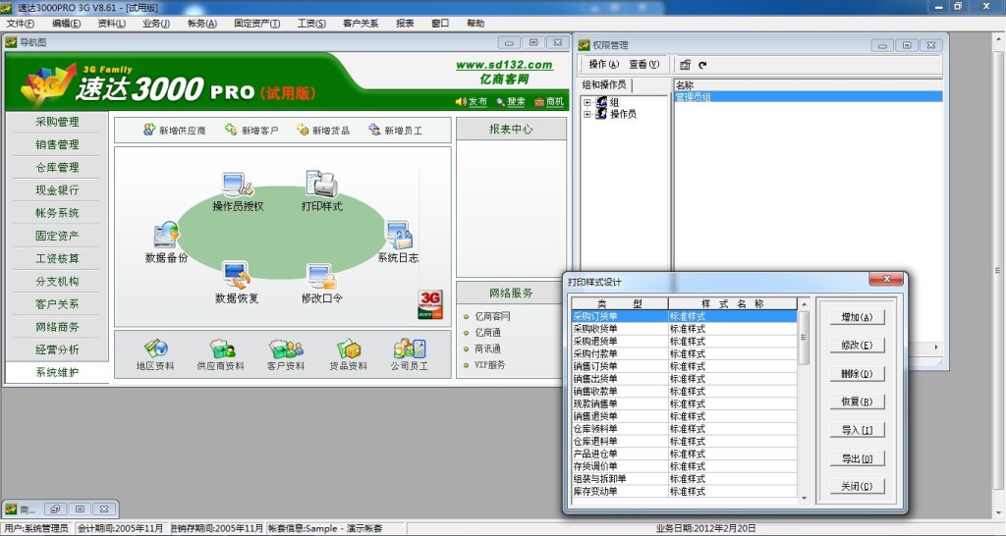Click 删除(D) button in print style dialog
Viewport: 1006px width, 536px height.
point(857,374)
